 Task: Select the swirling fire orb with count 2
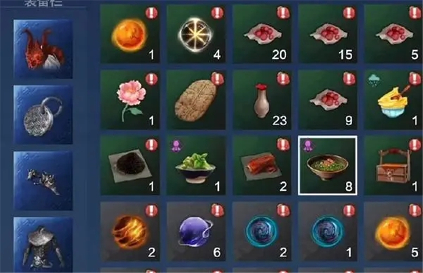[130, 231]
